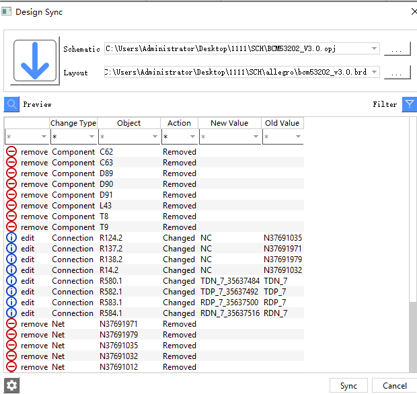Viewport: 417px width, 394px height.
Task: Open the Schematic path dropdown
Action: pos(374,48)
